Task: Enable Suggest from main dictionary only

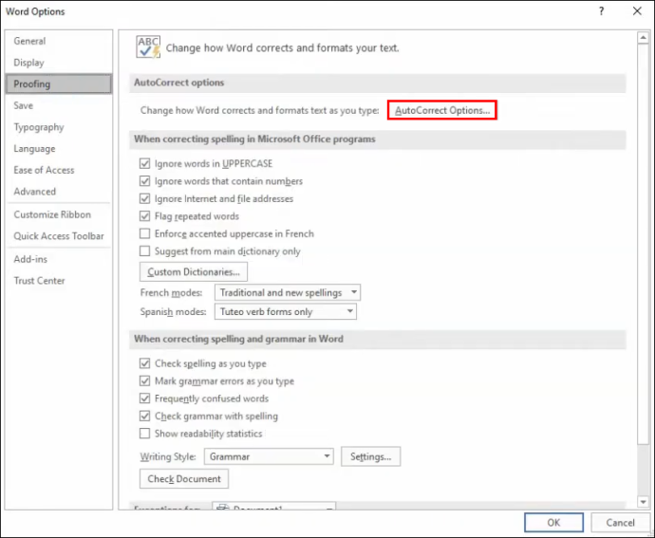Action: [144, 251]
